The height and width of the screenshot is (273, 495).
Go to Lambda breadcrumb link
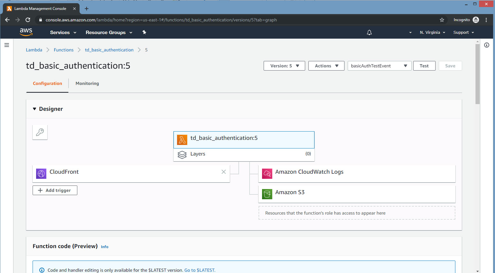pyautogui.click(x=34, y=50)
